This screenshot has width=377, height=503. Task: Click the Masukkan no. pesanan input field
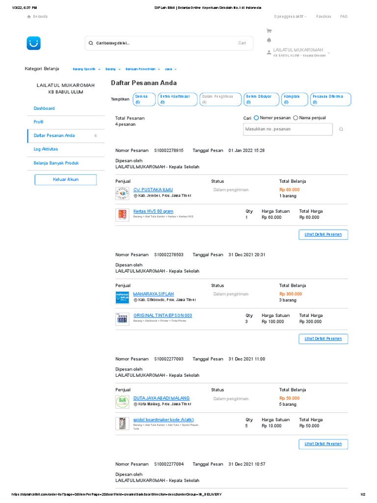pyautogui.click(x=288, y=129)
